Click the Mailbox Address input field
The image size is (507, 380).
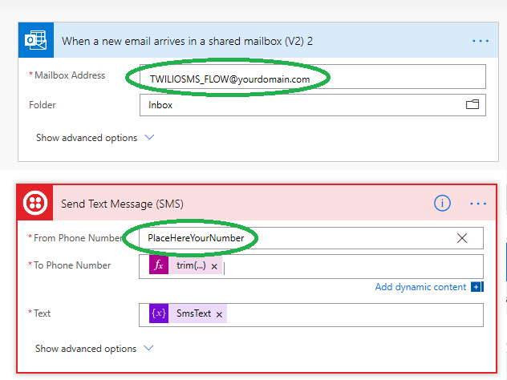point(313,77)
